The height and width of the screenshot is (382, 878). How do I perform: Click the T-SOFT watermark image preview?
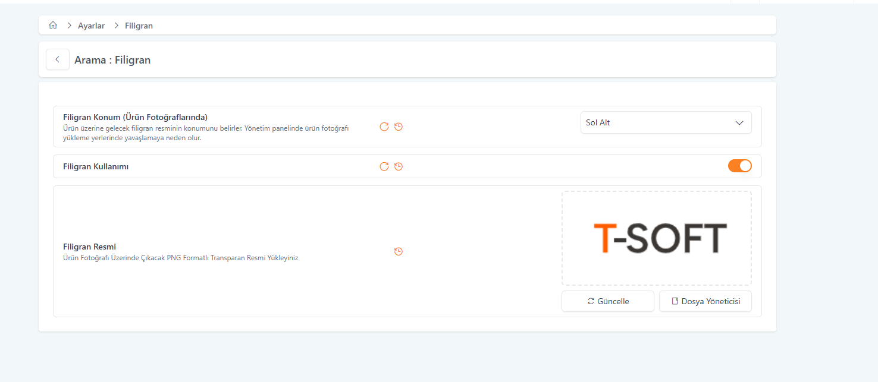(656, 238)
